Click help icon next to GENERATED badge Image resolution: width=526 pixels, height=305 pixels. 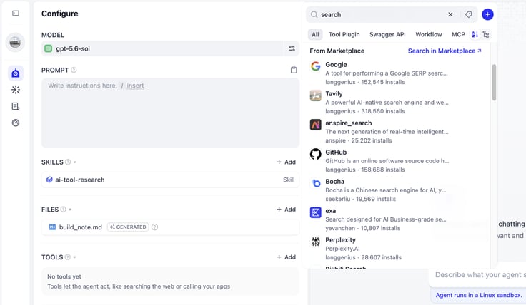pyautogui.click(x=154, y=227)
